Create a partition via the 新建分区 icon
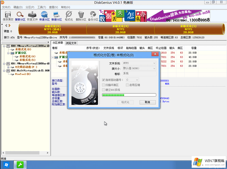227x169 pixels. pos(56,16)
